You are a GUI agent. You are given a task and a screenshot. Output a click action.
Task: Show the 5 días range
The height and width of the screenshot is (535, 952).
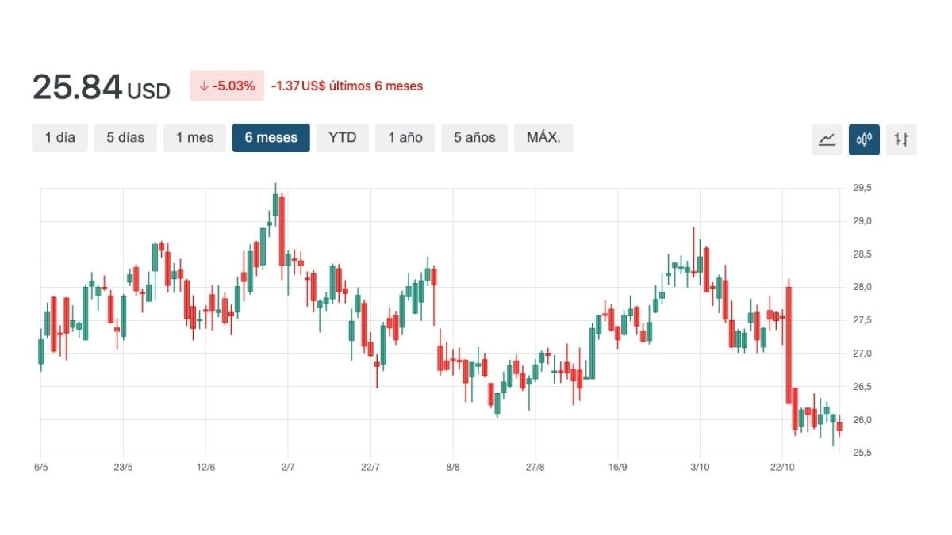click(125, 137)
